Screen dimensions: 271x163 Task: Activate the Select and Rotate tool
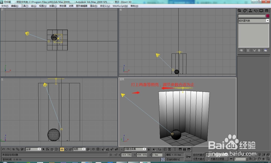(66, 149)
